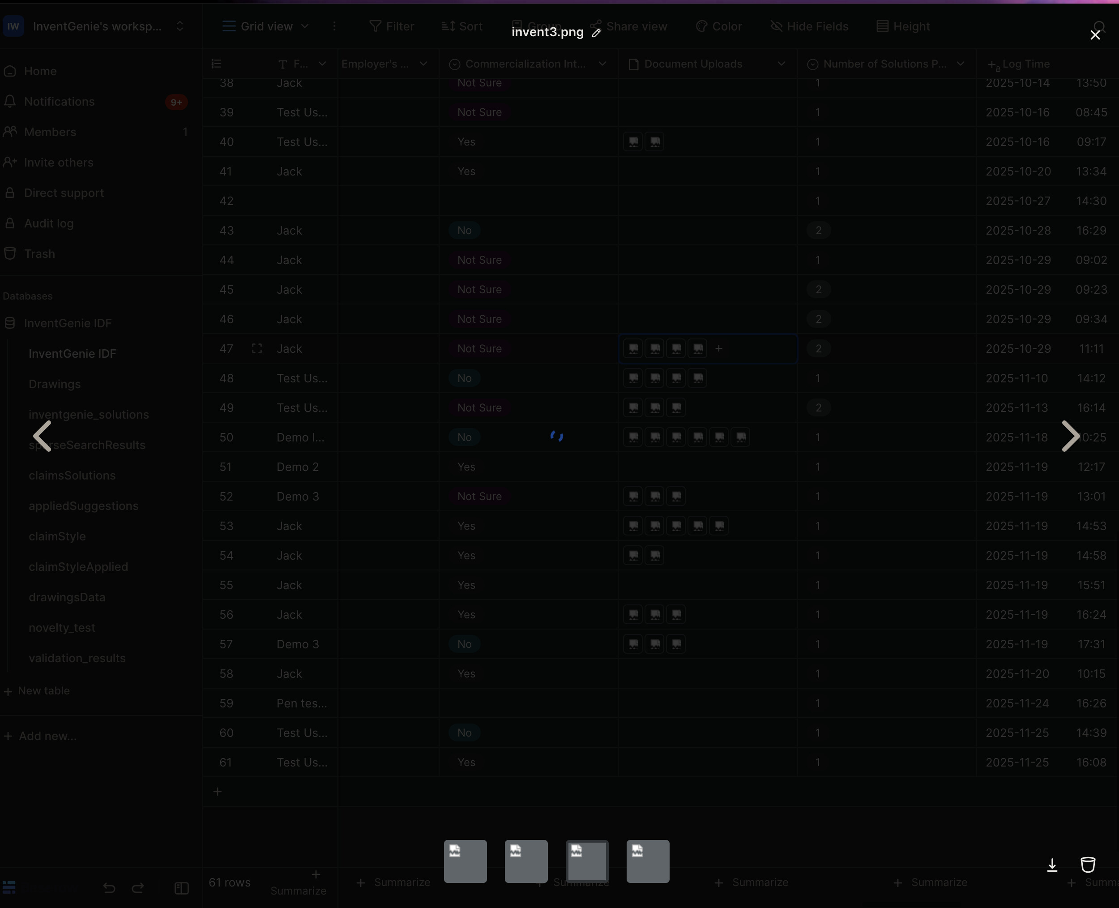The width and height of the screenshot is (1119, 908).
Task: Delete the attachment with the trash icon
Action: 1088,865
